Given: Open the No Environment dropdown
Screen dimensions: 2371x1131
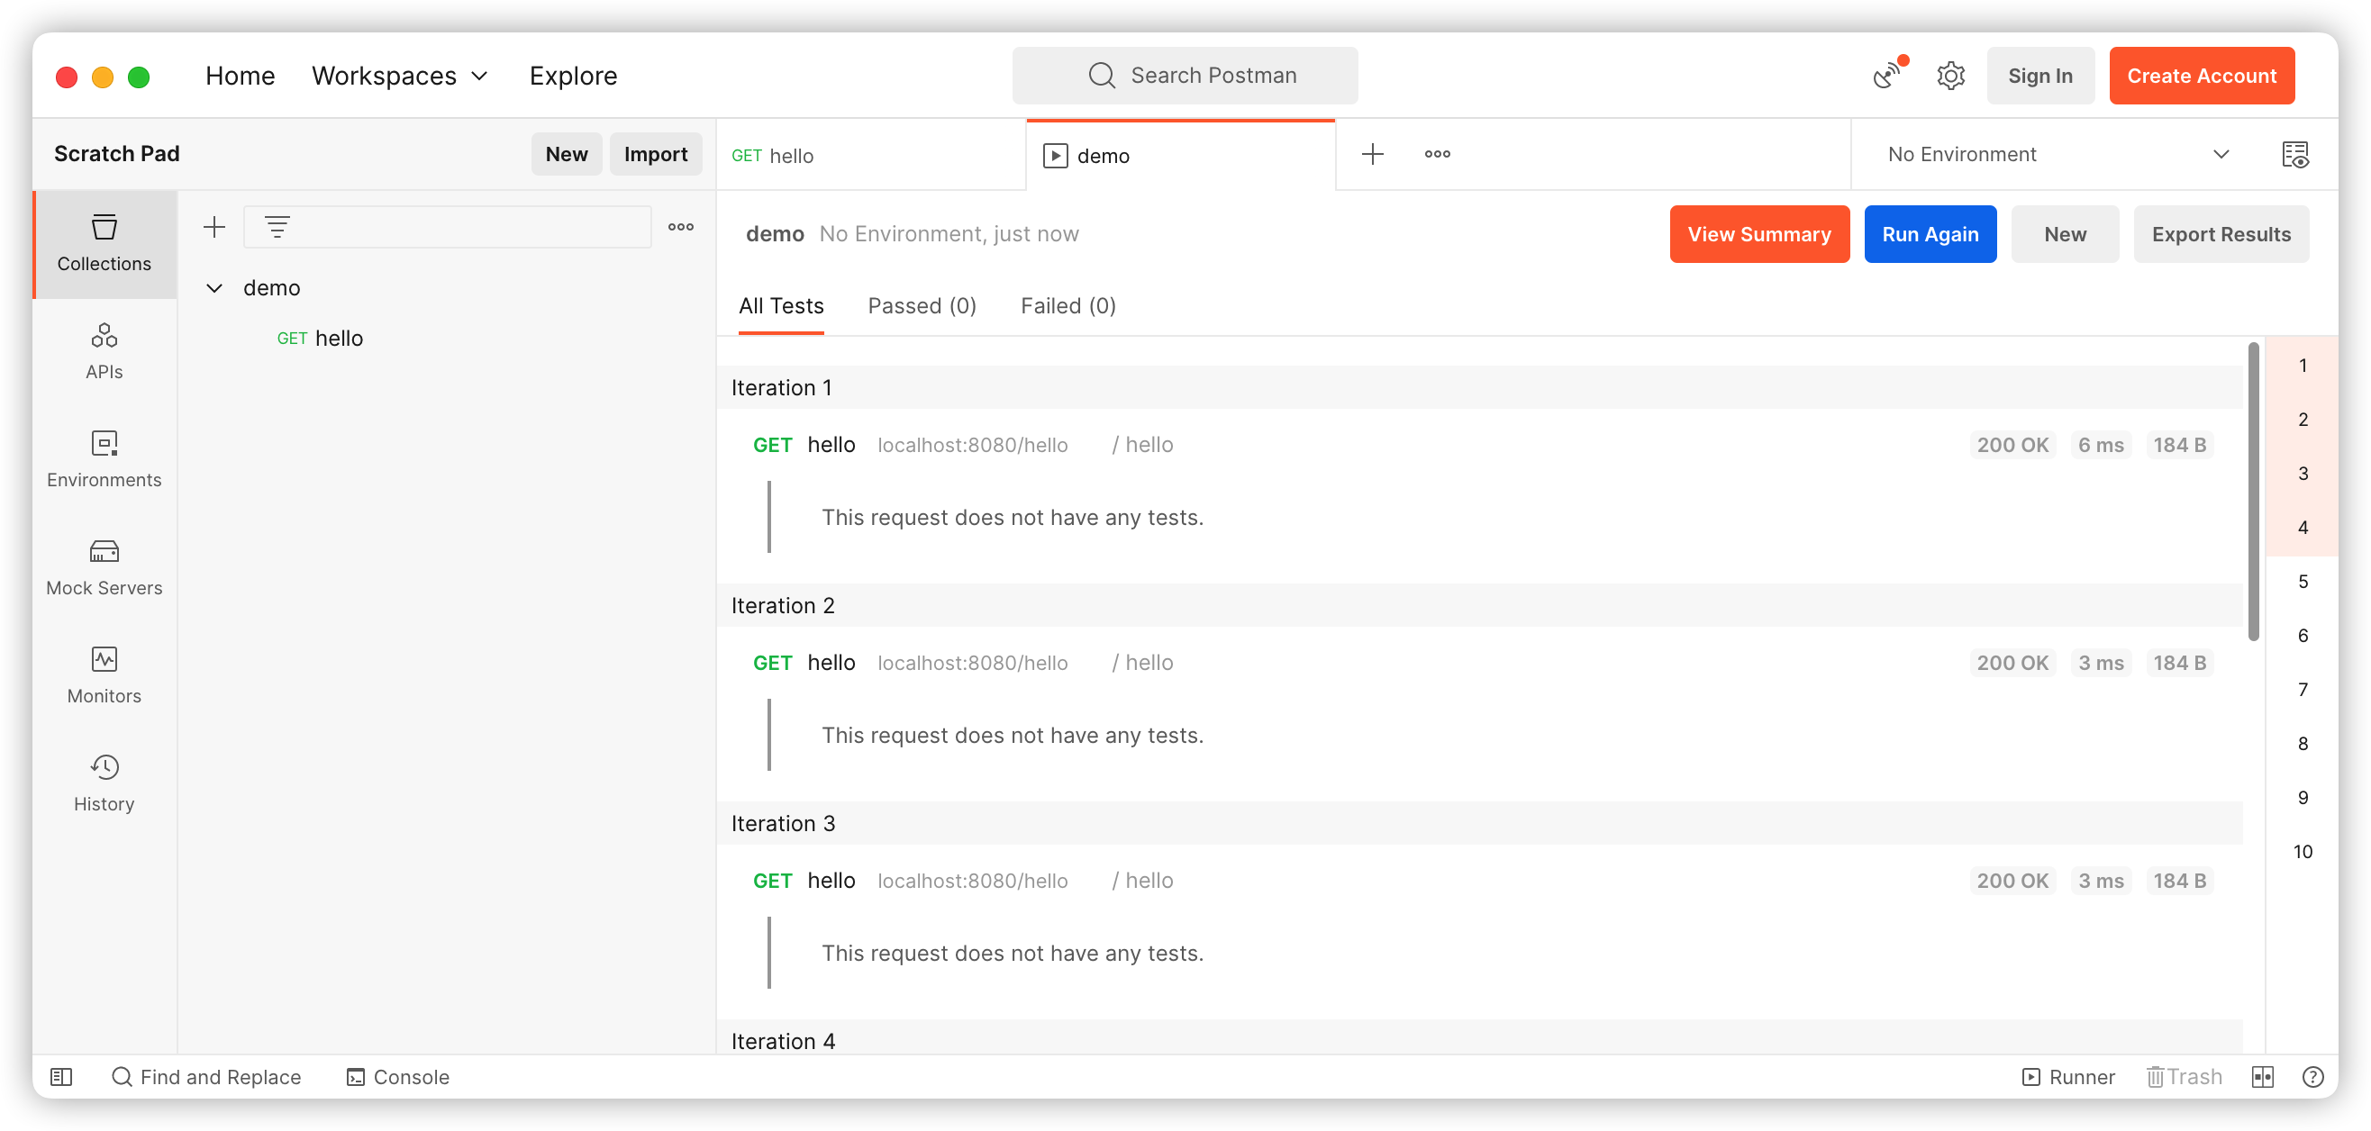Looking at the screenshot, I should click(2058, 155).
